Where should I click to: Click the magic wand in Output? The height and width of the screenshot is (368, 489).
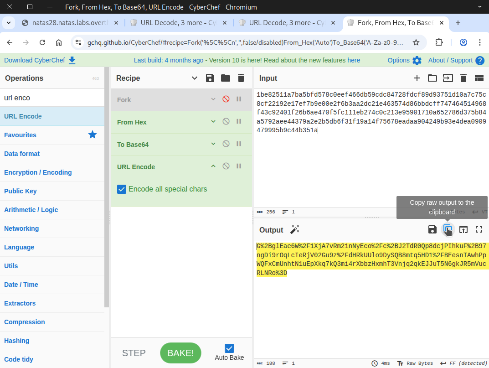tap(295, 230)
